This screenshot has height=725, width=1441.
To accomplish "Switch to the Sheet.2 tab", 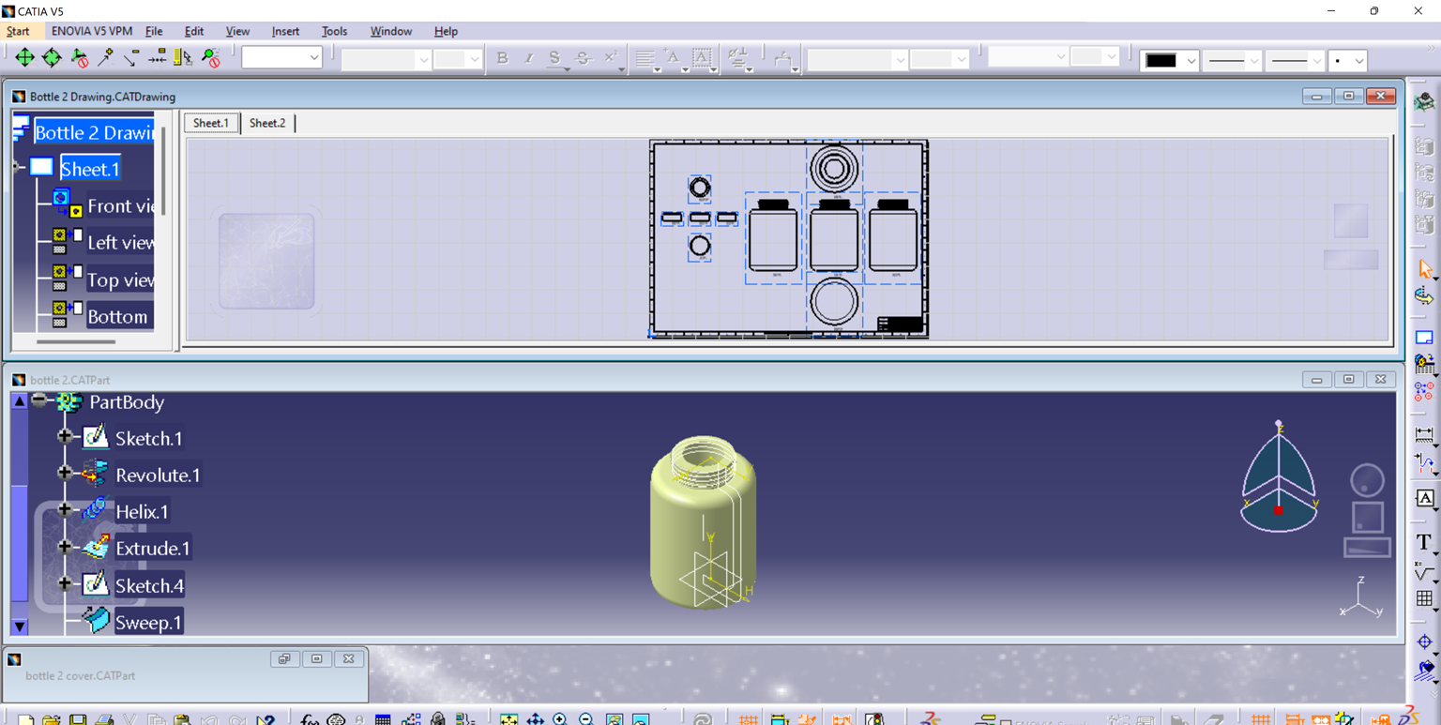I will click(x=267, y=123).
